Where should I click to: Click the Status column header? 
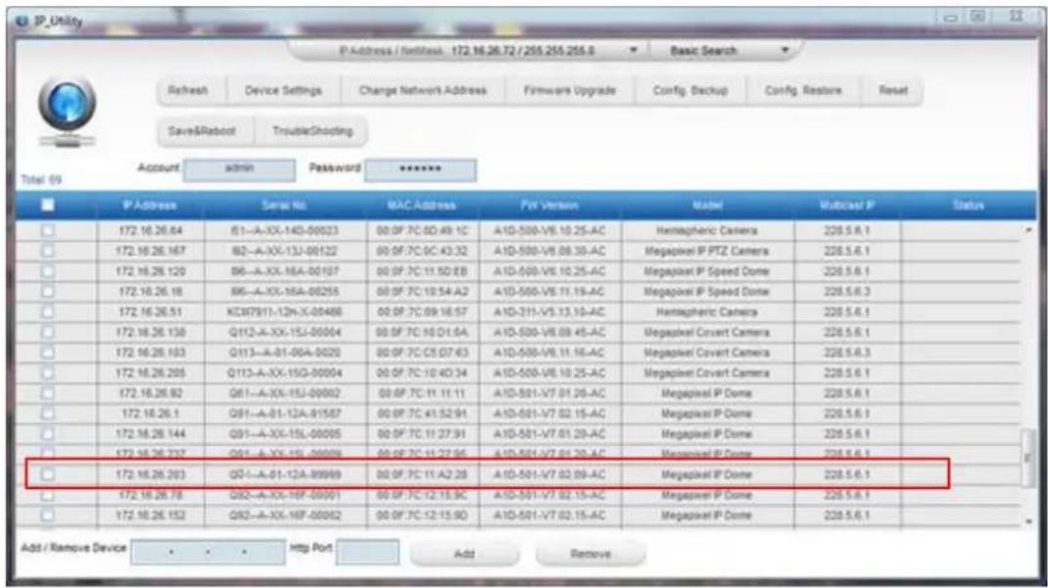[968, 204]
